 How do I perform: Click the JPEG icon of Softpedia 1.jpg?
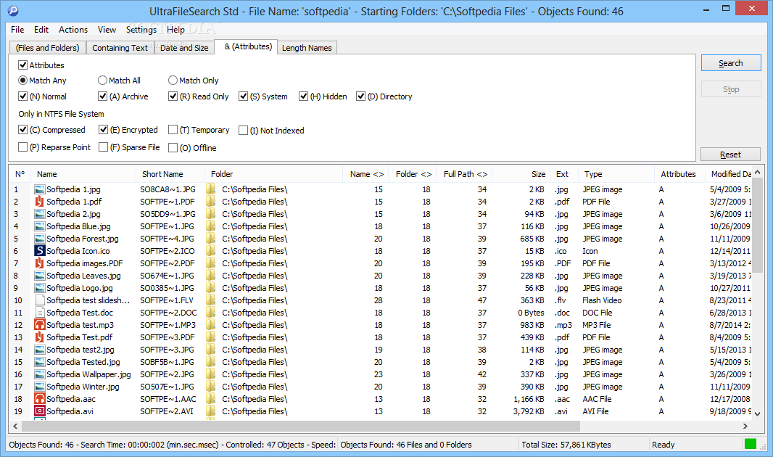click(x=39, y=189)
